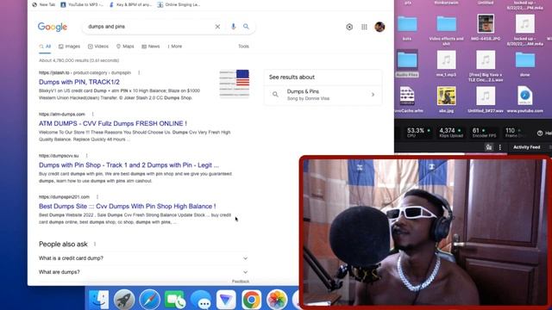This screenshot has height=310, width=552.
Task: Click the Google logo
Action: 53,27
